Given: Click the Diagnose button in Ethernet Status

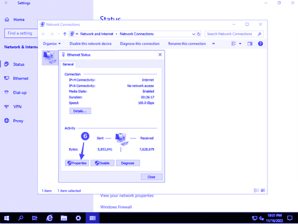Looking at the screenshot, I should tap(128, 163).
